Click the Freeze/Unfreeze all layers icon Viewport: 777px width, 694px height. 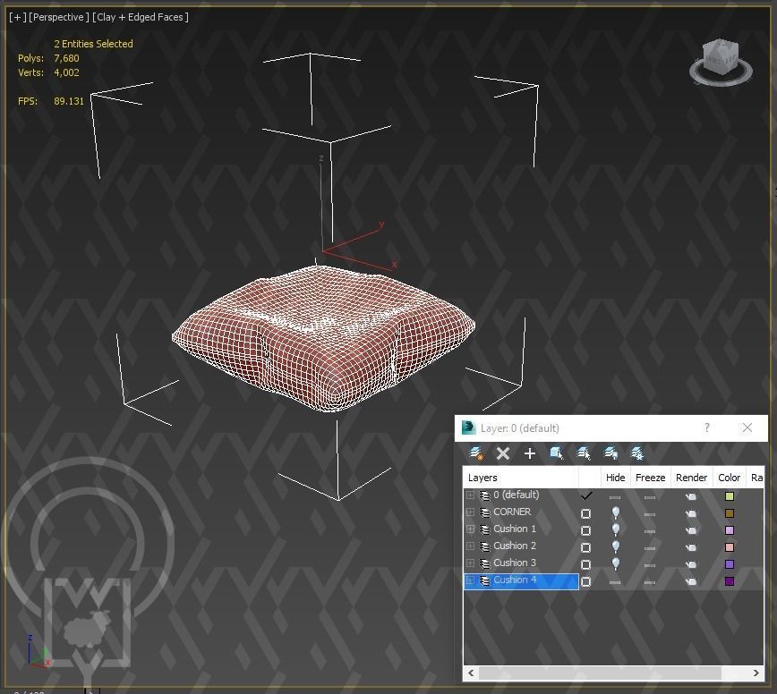click(636, 453)
